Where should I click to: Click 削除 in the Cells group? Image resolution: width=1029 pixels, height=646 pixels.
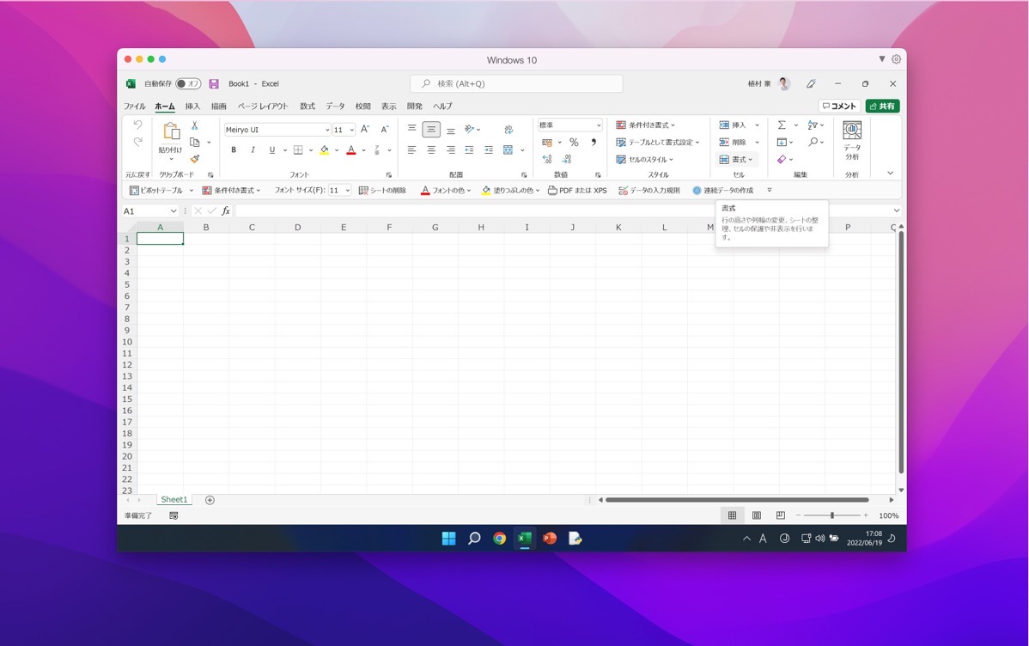pyautogui.click(x=733, y=143)
